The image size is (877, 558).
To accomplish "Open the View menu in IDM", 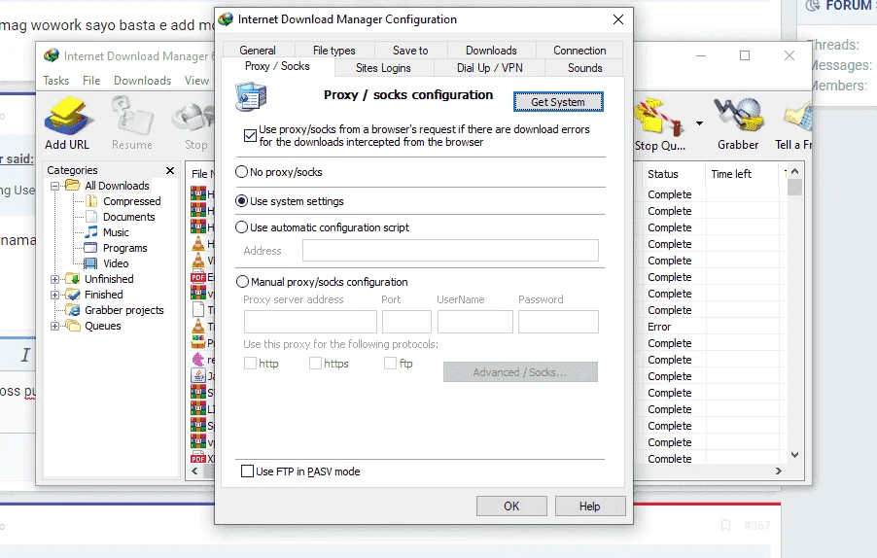I will click(x=196, y=81).
